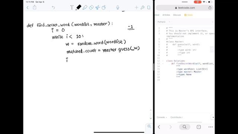The image size is (238, 134).
Task: Select the shapes and stickers tool
Action: point(104,7)
